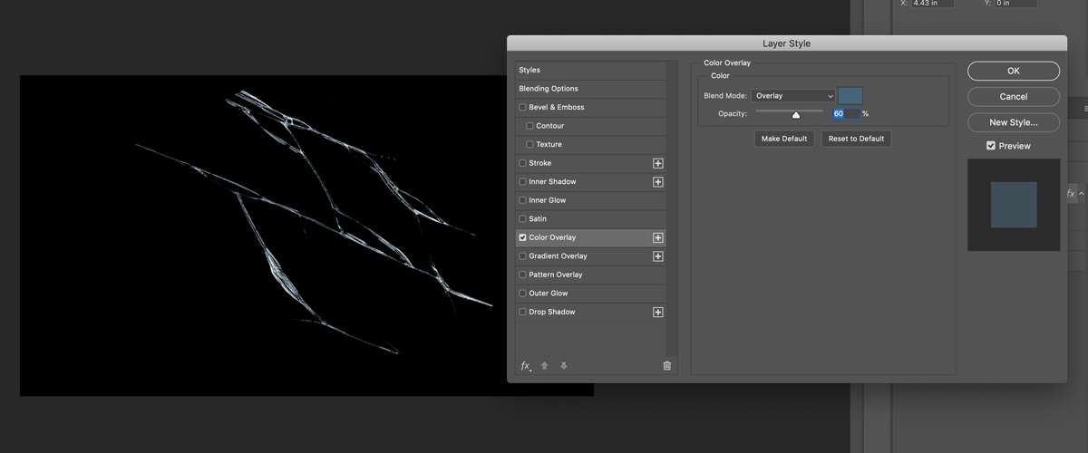Enable the Texture checkbox

point(529,144)
